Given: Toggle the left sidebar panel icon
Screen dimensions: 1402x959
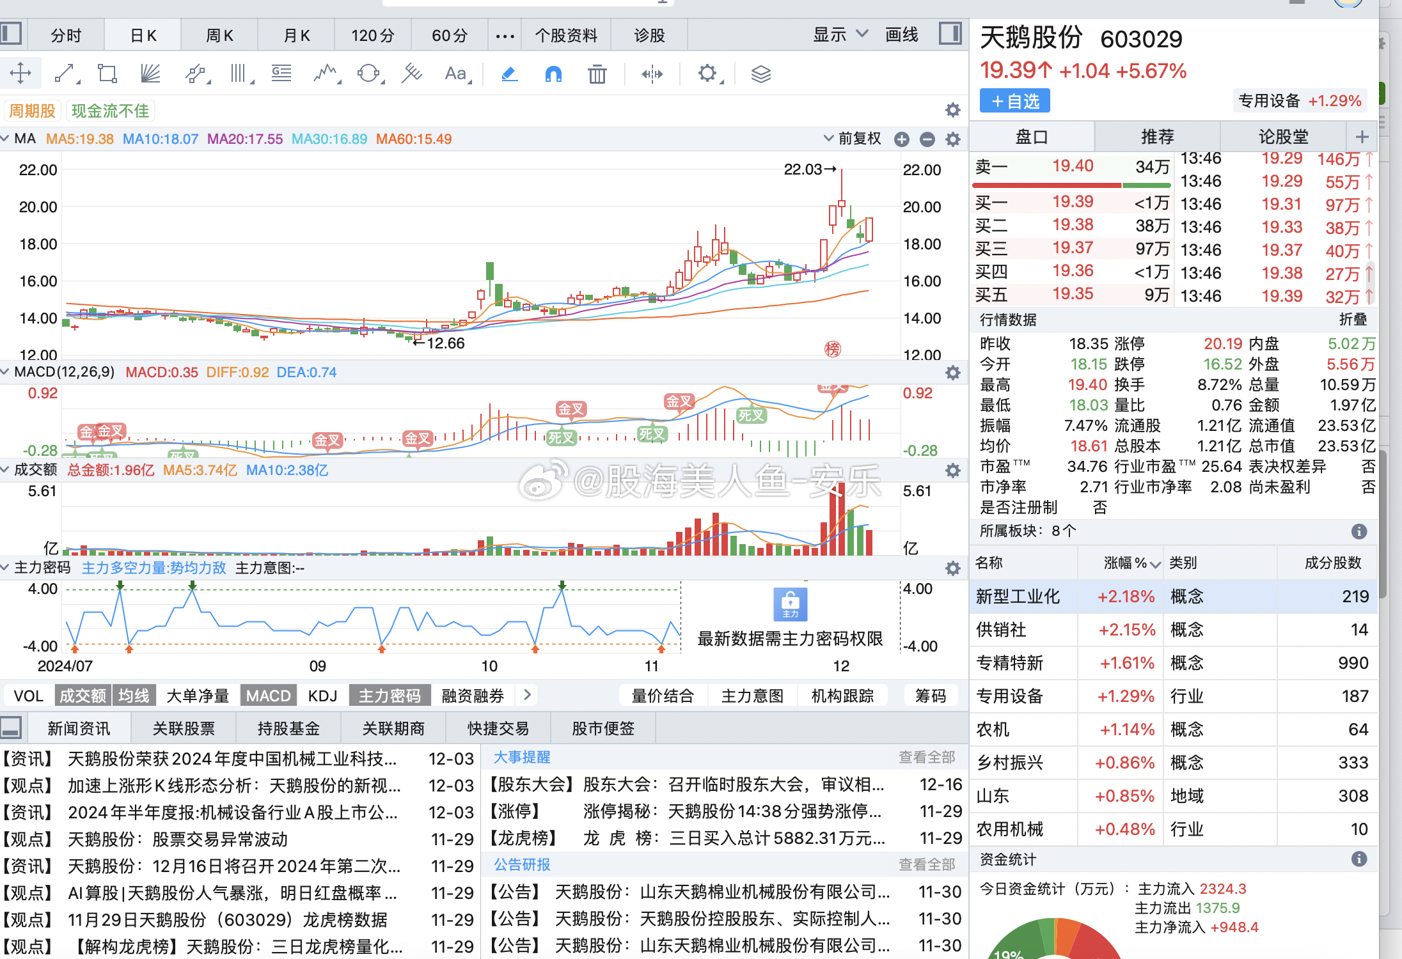Looking at the screenshot, I should (10, 33).
